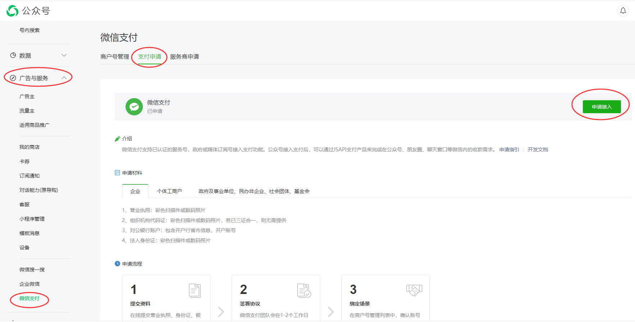This screenshot has height=322, width=635.
Task: Click the 数据 sidebar label
Action: click(x=25, y=55)
